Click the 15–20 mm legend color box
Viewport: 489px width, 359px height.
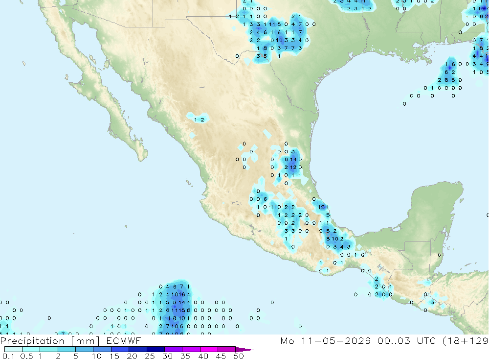120,349
